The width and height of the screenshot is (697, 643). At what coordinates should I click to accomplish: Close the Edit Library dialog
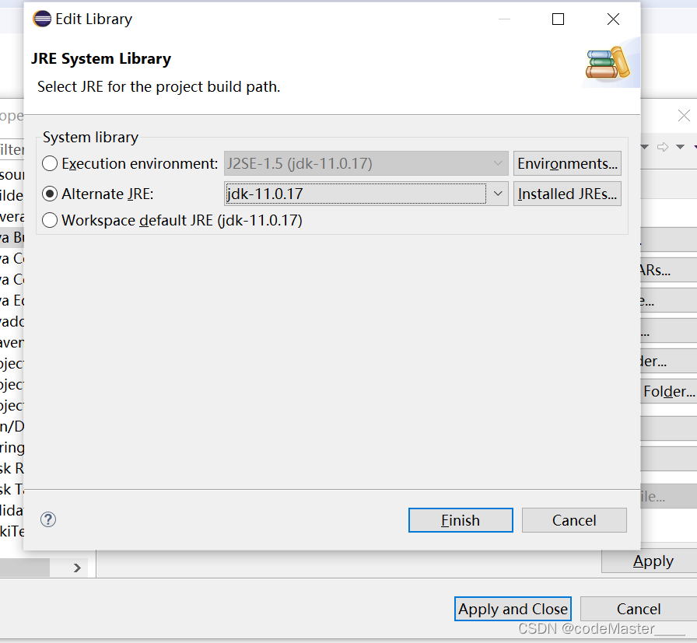pos(613,19)
